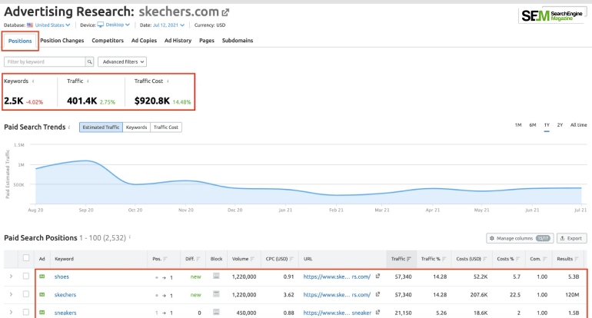This screenshot has height=318, width=592.
Task: Open the Ad Copies tab
Action: click(144, 41)
